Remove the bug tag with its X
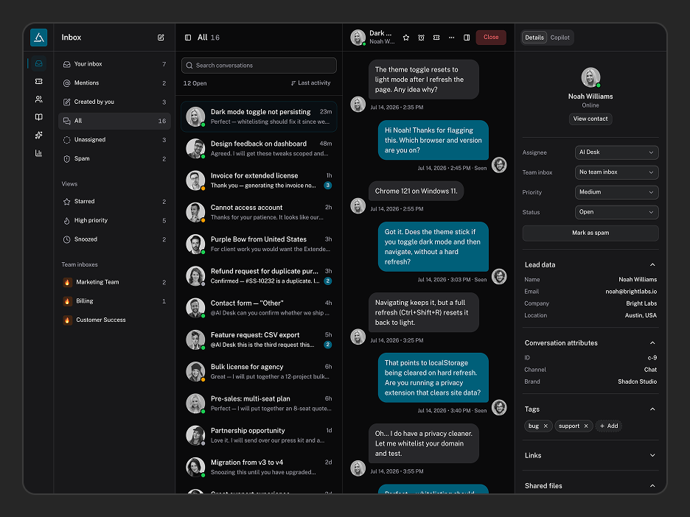The image size is (690, 517). tap(546, 426)
